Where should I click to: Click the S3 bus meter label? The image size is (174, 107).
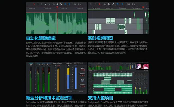pos(31,65)
